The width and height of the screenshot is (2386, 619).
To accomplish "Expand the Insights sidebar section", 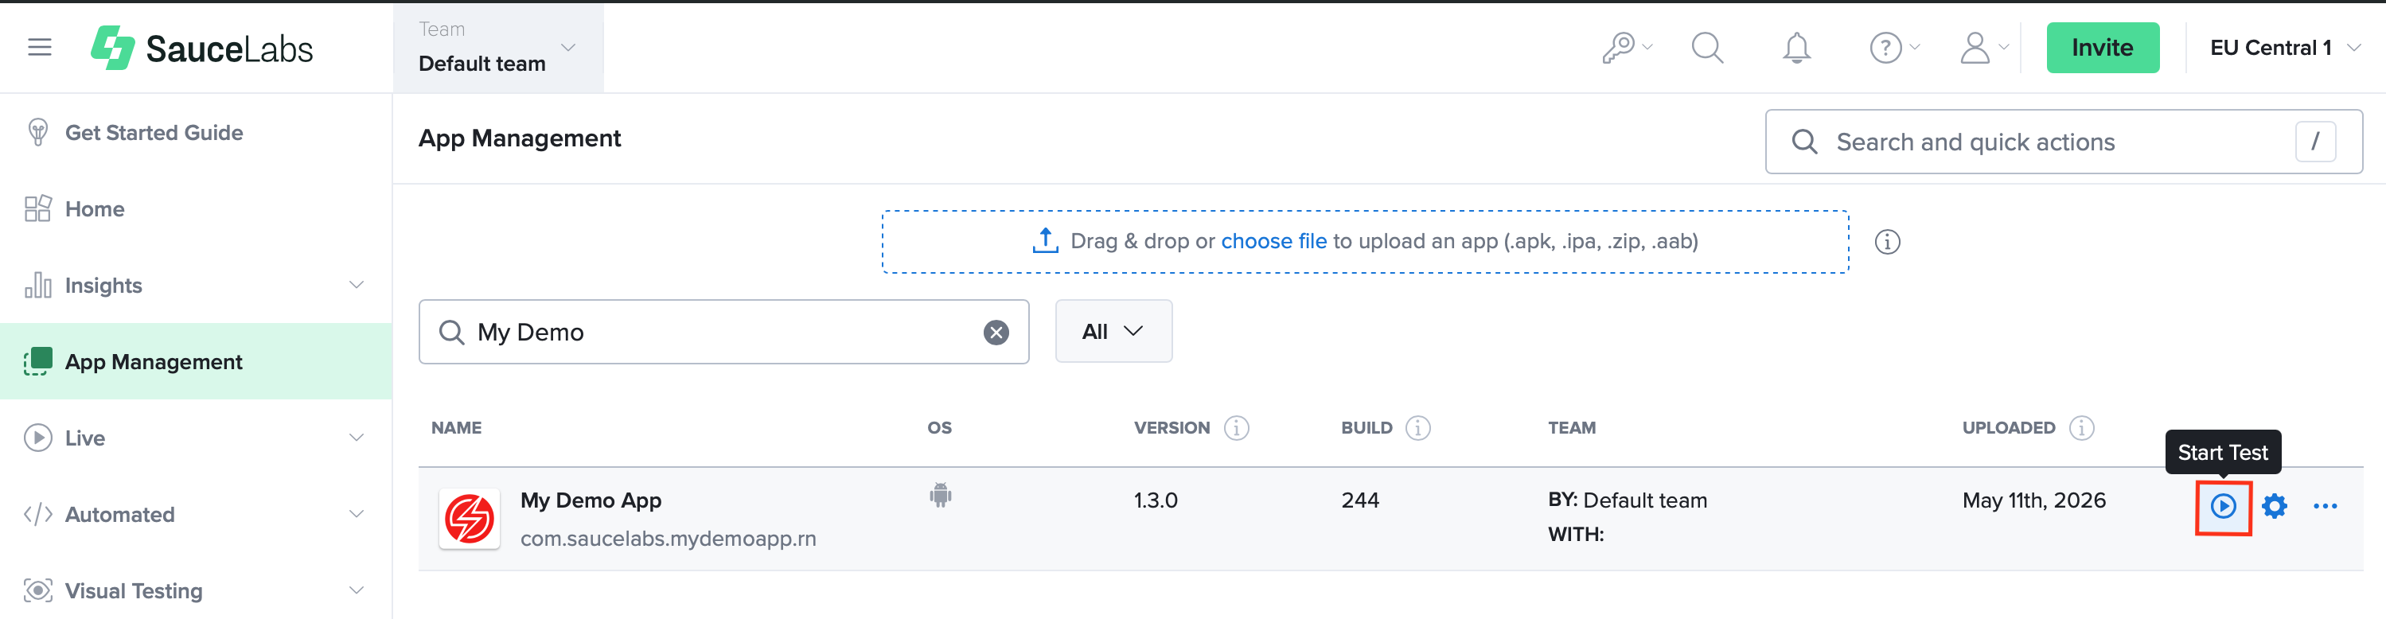I will [x=196, y=286].
